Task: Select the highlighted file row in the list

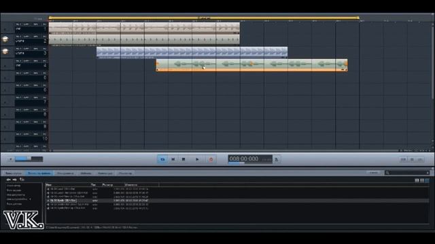Action: (237, 201)
